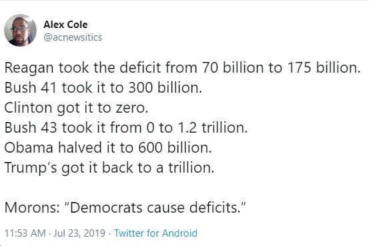This screenshot has height=246, width=369.
Task: Click the Alex Cole display name
Action: (x=65, y=25)
